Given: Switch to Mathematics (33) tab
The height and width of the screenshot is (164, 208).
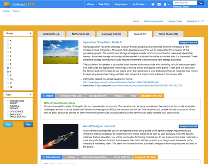Looking at the screenshot, I should (x=81, y=34).
